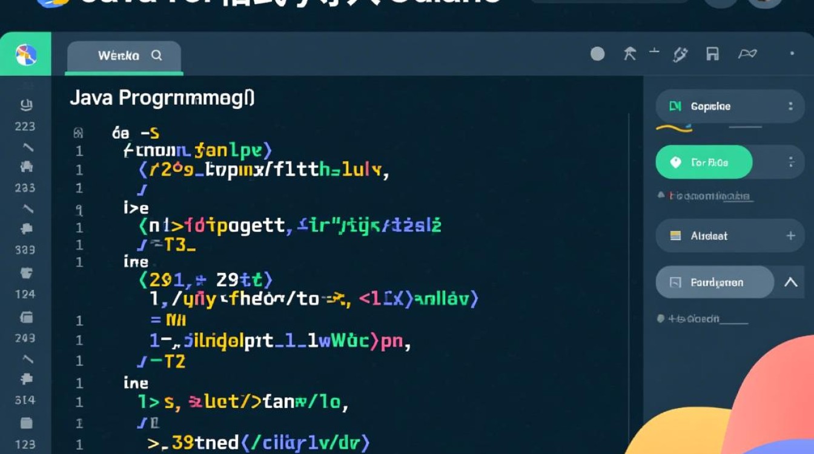
Task: Click the top icon in the left sidebar
Action: 26,107
